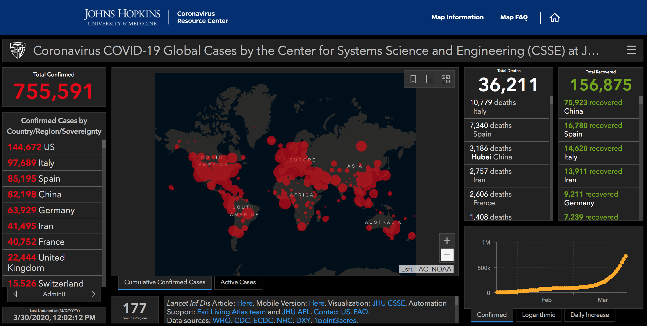Click the Esri Living Atlas team link

coord(231,312)
